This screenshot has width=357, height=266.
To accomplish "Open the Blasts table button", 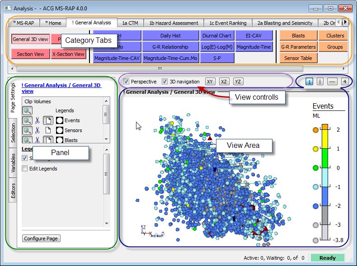I will (x=298, y=36).
